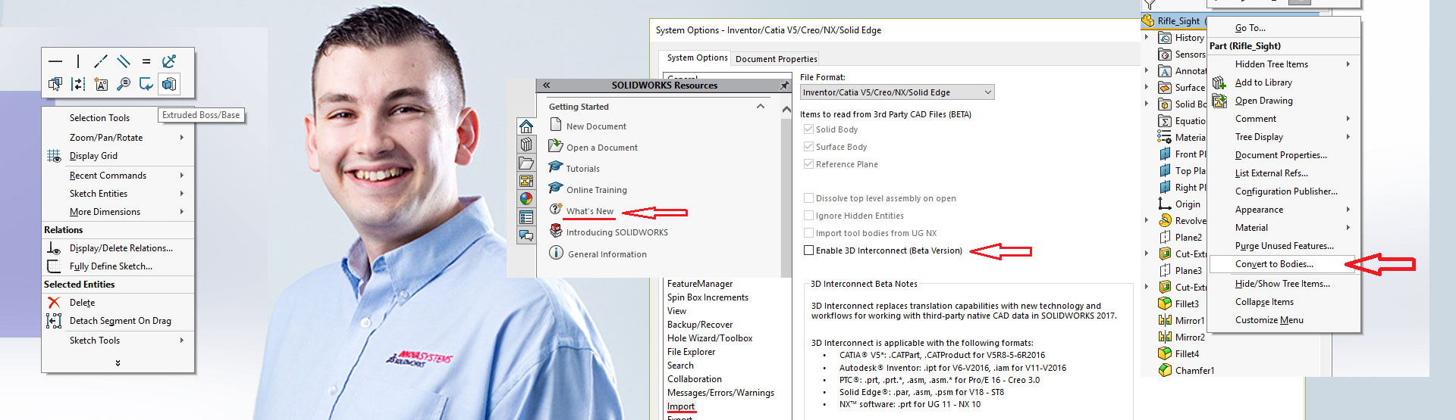Screen dimensions: 1456x420
Task: Toggle Import tool bodies from UG NX
Action: [x=808, y=233]
